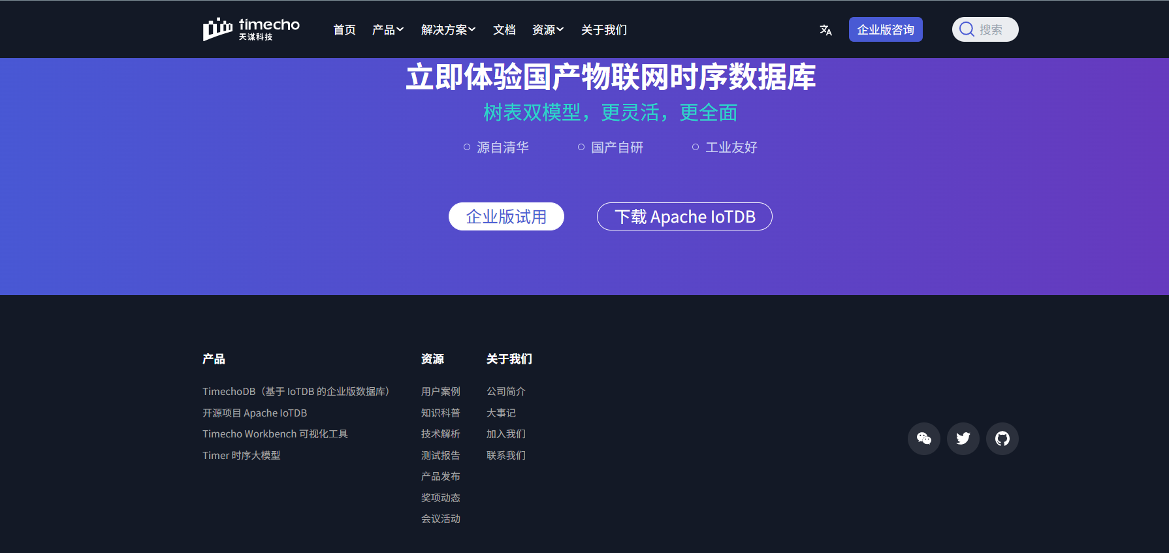
Task: Open 用户案例 footer link
Action: [x=441, y=392]
